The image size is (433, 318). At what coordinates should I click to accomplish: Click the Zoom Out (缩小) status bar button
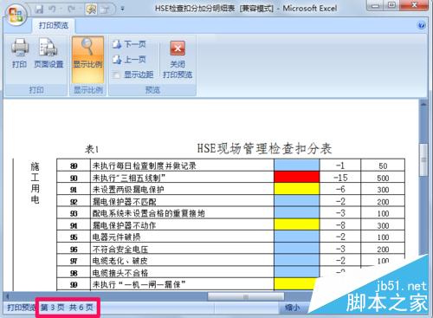pos(292,308)
